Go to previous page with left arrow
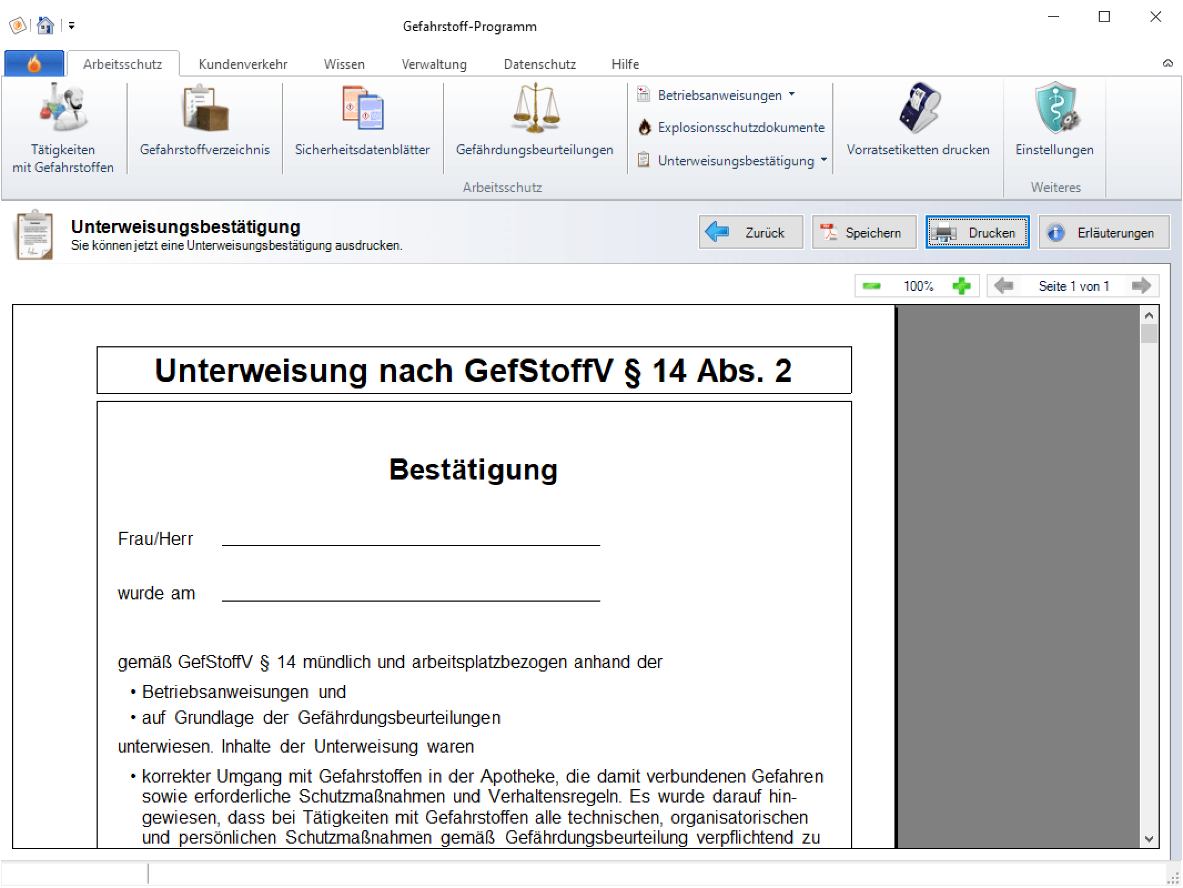 tap(1004, 286)
